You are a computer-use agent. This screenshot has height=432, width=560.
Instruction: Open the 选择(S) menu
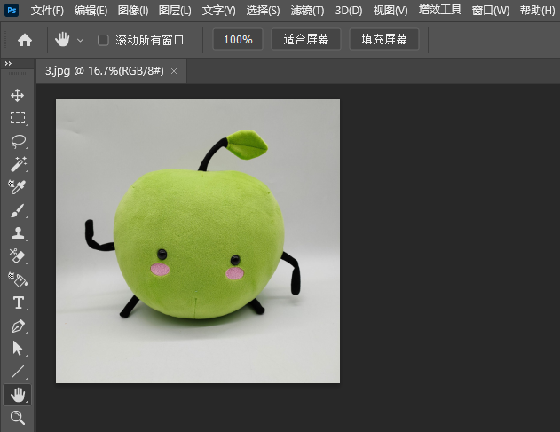coord(263,11)
